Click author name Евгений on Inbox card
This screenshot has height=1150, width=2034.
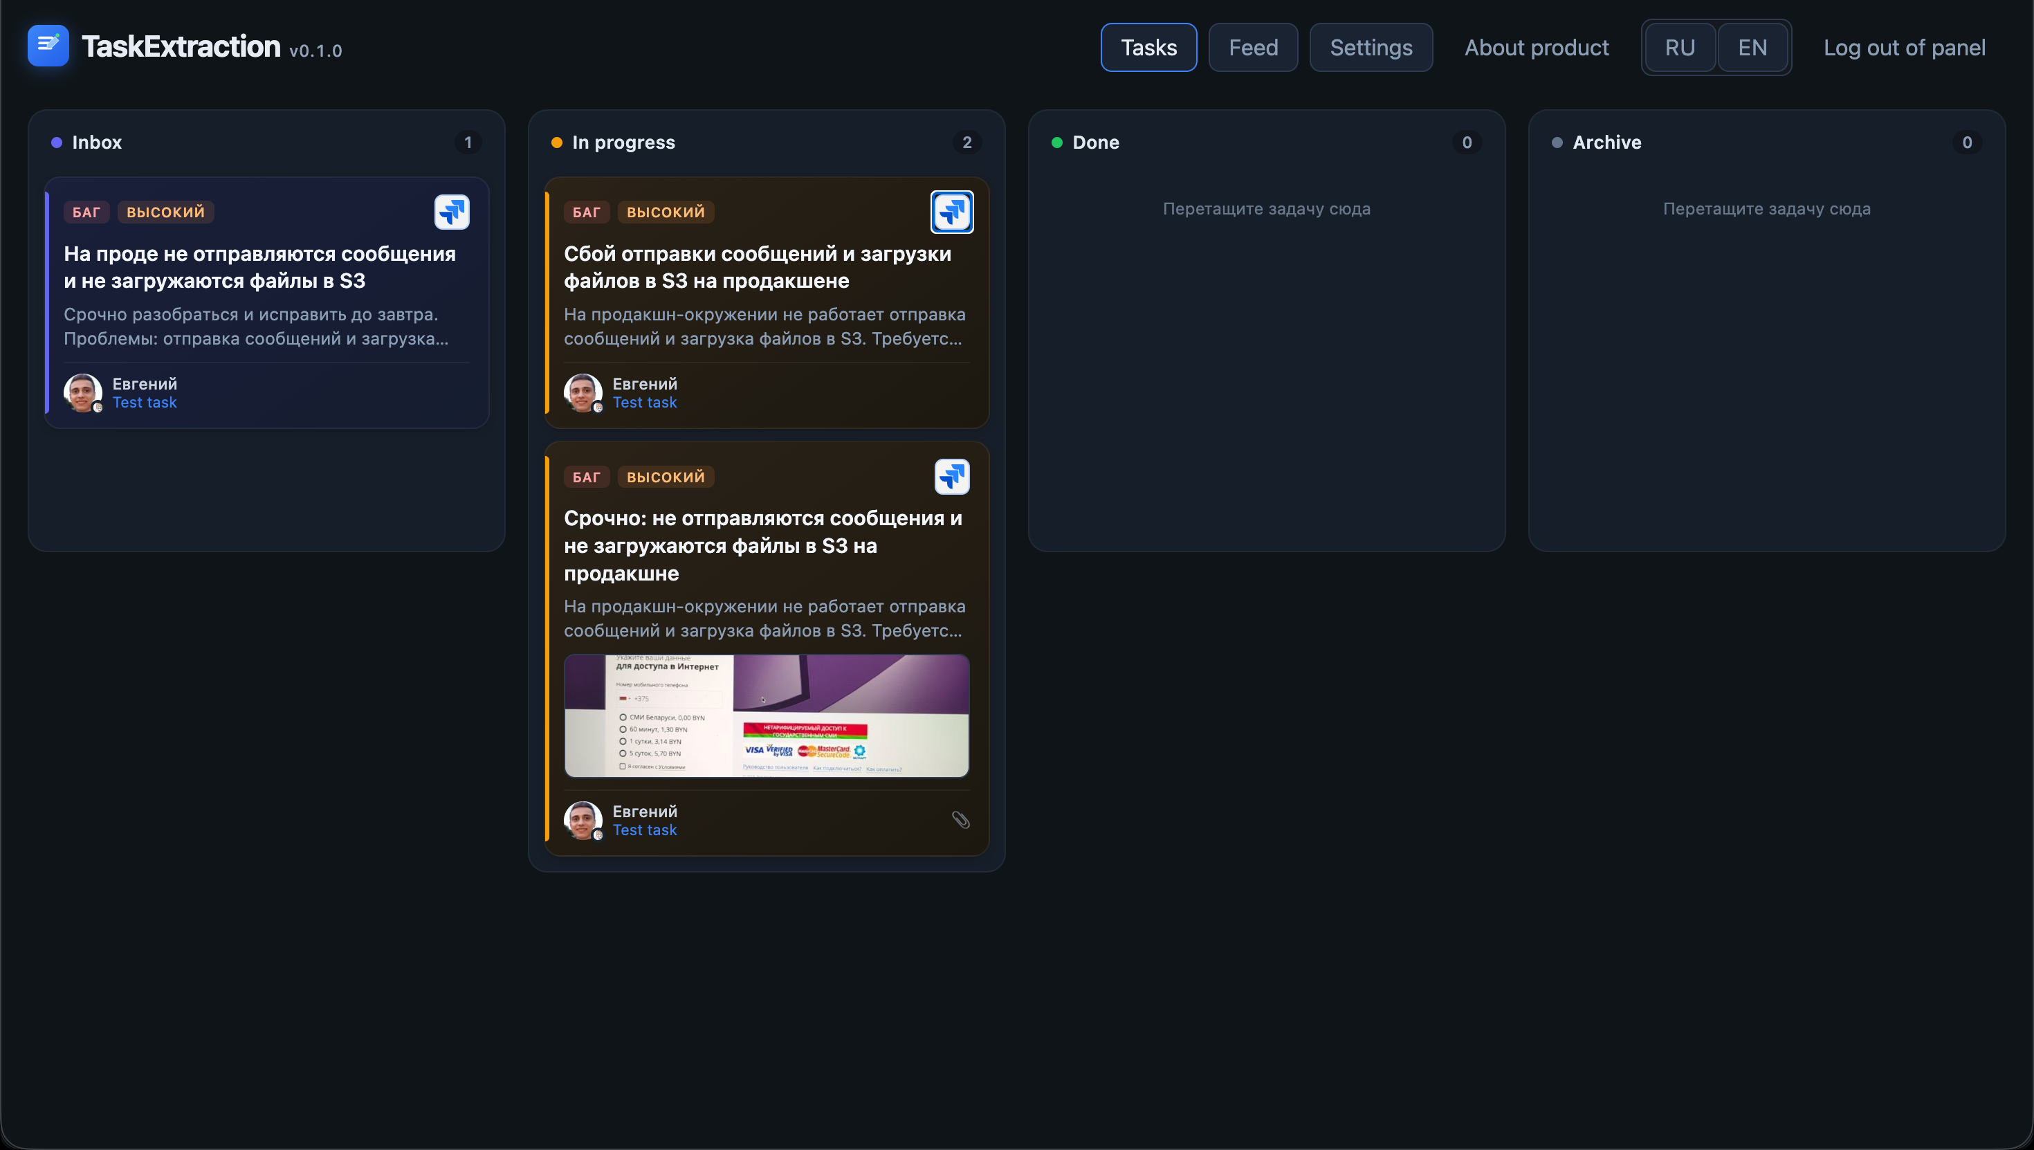point(145,384)
